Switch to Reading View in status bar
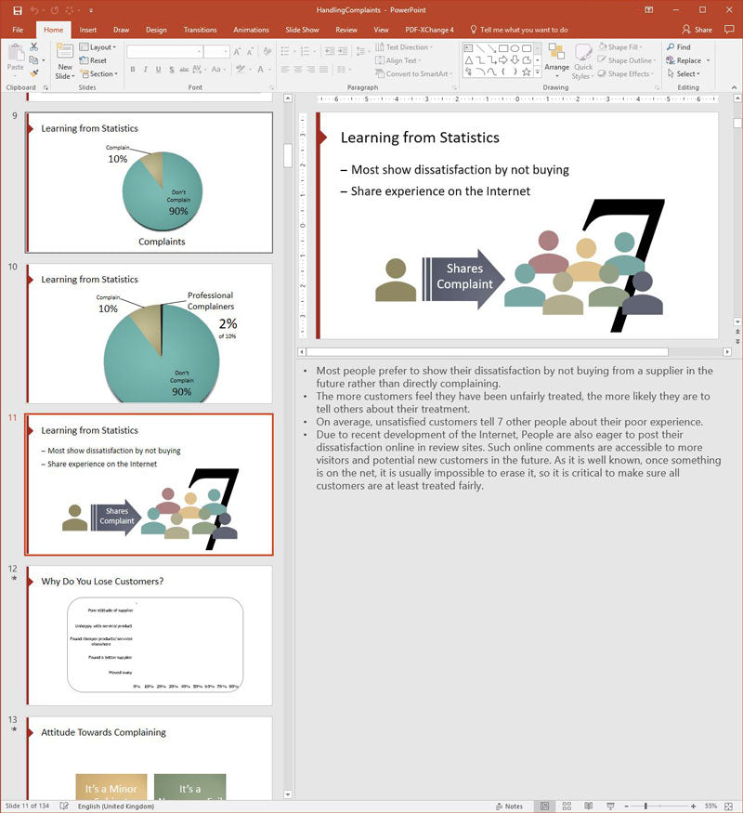This screenshot has width=743, height=813. coord(589,806)
